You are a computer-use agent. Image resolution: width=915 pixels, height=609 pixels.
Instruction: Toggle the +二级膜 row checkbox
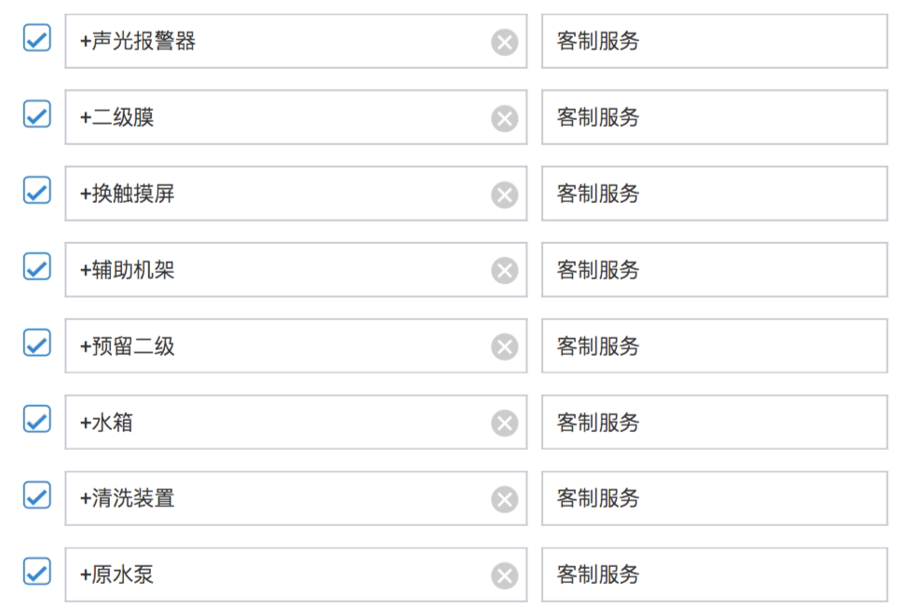click(35, 115)
